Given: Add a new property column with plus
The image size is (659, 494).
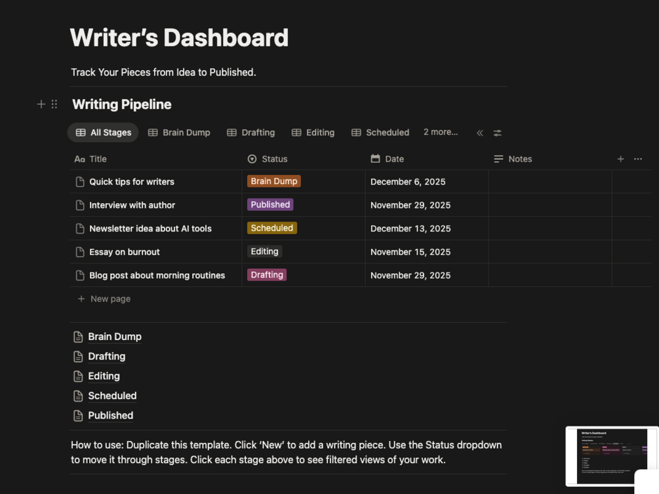Looking at the screenshot, I should [620, 159].
